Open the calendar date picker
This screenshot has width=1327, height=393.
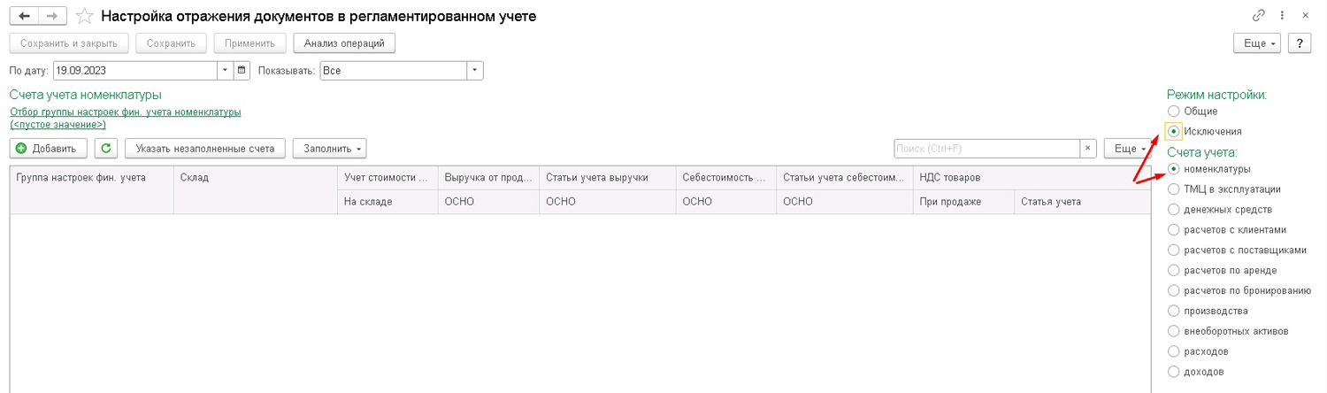point(242,70)
